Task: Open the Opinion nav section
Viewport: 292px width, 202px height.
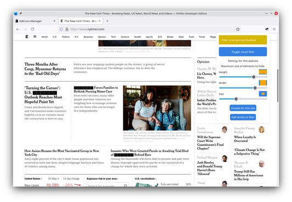Action: click(x=102, y=37)
